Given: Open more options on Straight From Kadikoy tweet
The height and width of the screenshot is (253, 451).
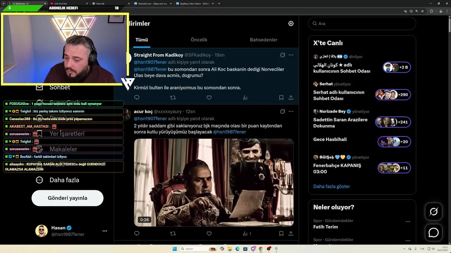Looking at the screenshot, I should [291, 55].
